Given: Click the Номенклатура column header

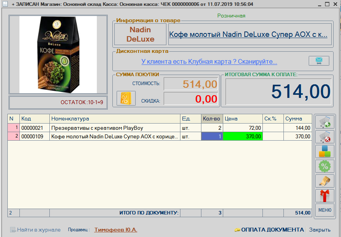Looking at the screenshot, I should (x=115, y=118).
